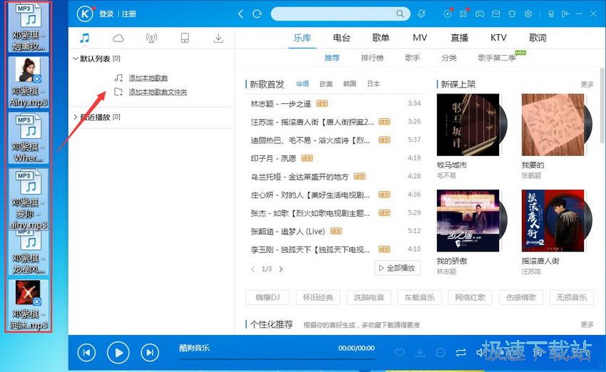Select desktop file 邓紫棋 - 泡沫.mp3
Image resolution: width=606 pixels, height=372 pixels.
tap(29, 305)
